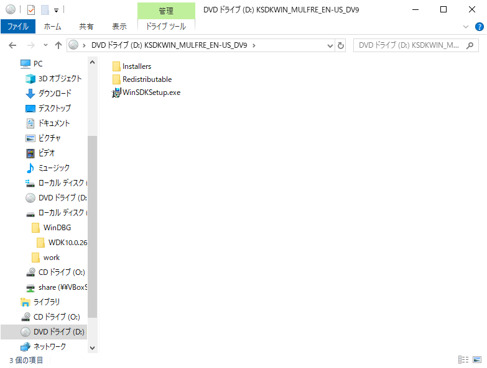This screenshot has width=487, height=368.
Task: Open the Installers folder
Action: point(132,66)
